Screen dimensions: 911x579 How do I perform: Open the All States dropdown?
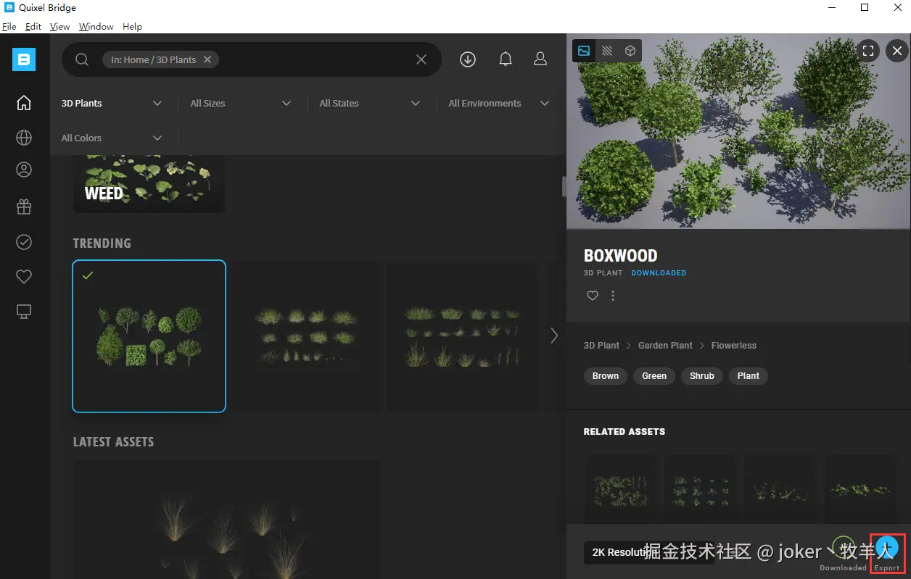click(x=370, y=103)
